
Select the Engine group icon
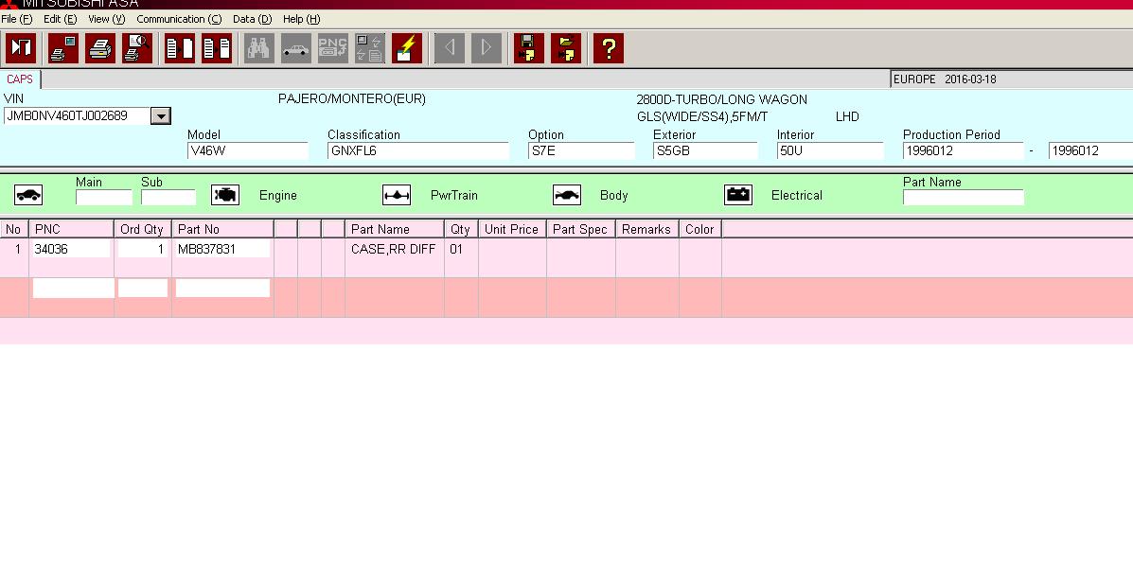[x=225, y=195]
